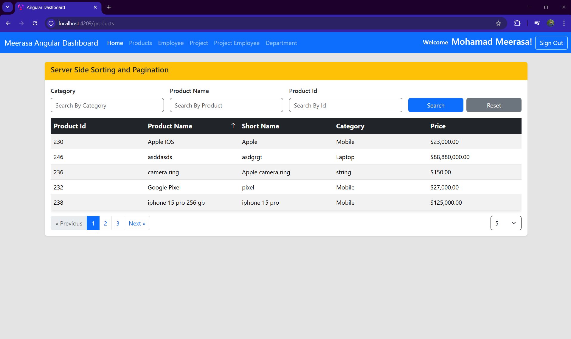Image resolution: width=571 pixels, height=339 pixels.
Task: Open the Project nav item
Action: click(199, 43)
